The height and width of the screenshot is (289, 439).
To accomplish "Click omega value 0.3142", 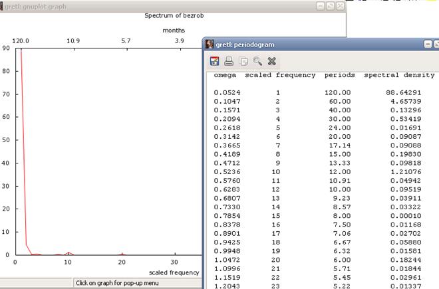I will (x=227, y=136).
